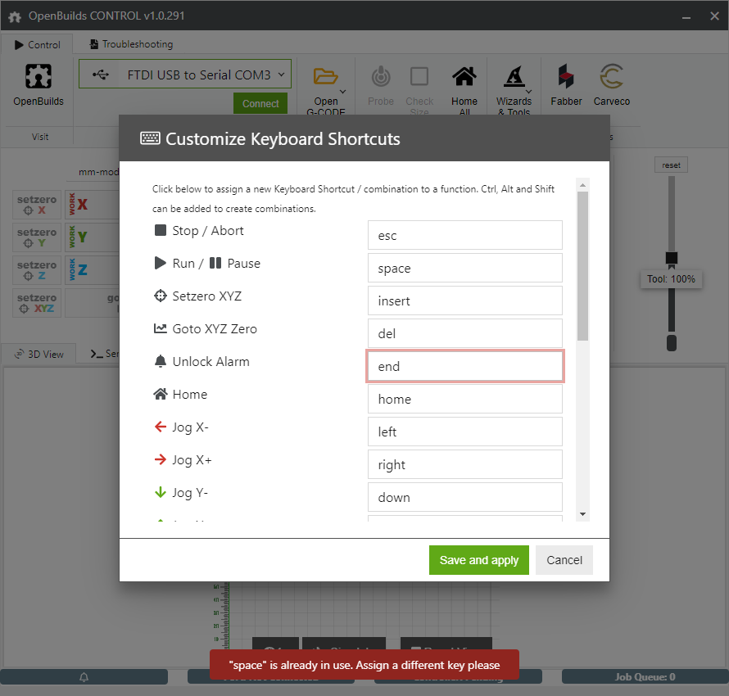Click the Setzero XYZ insert shortcut field
The height and width of the screenshot is (696, 729).
pyautogui.click(x=465, y=301)
